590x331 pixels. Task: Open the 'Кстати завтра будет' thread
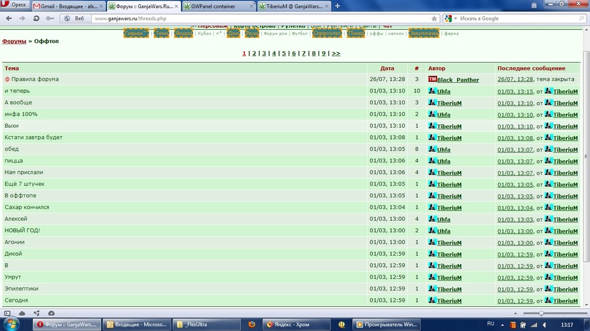(x=34, y=137)
